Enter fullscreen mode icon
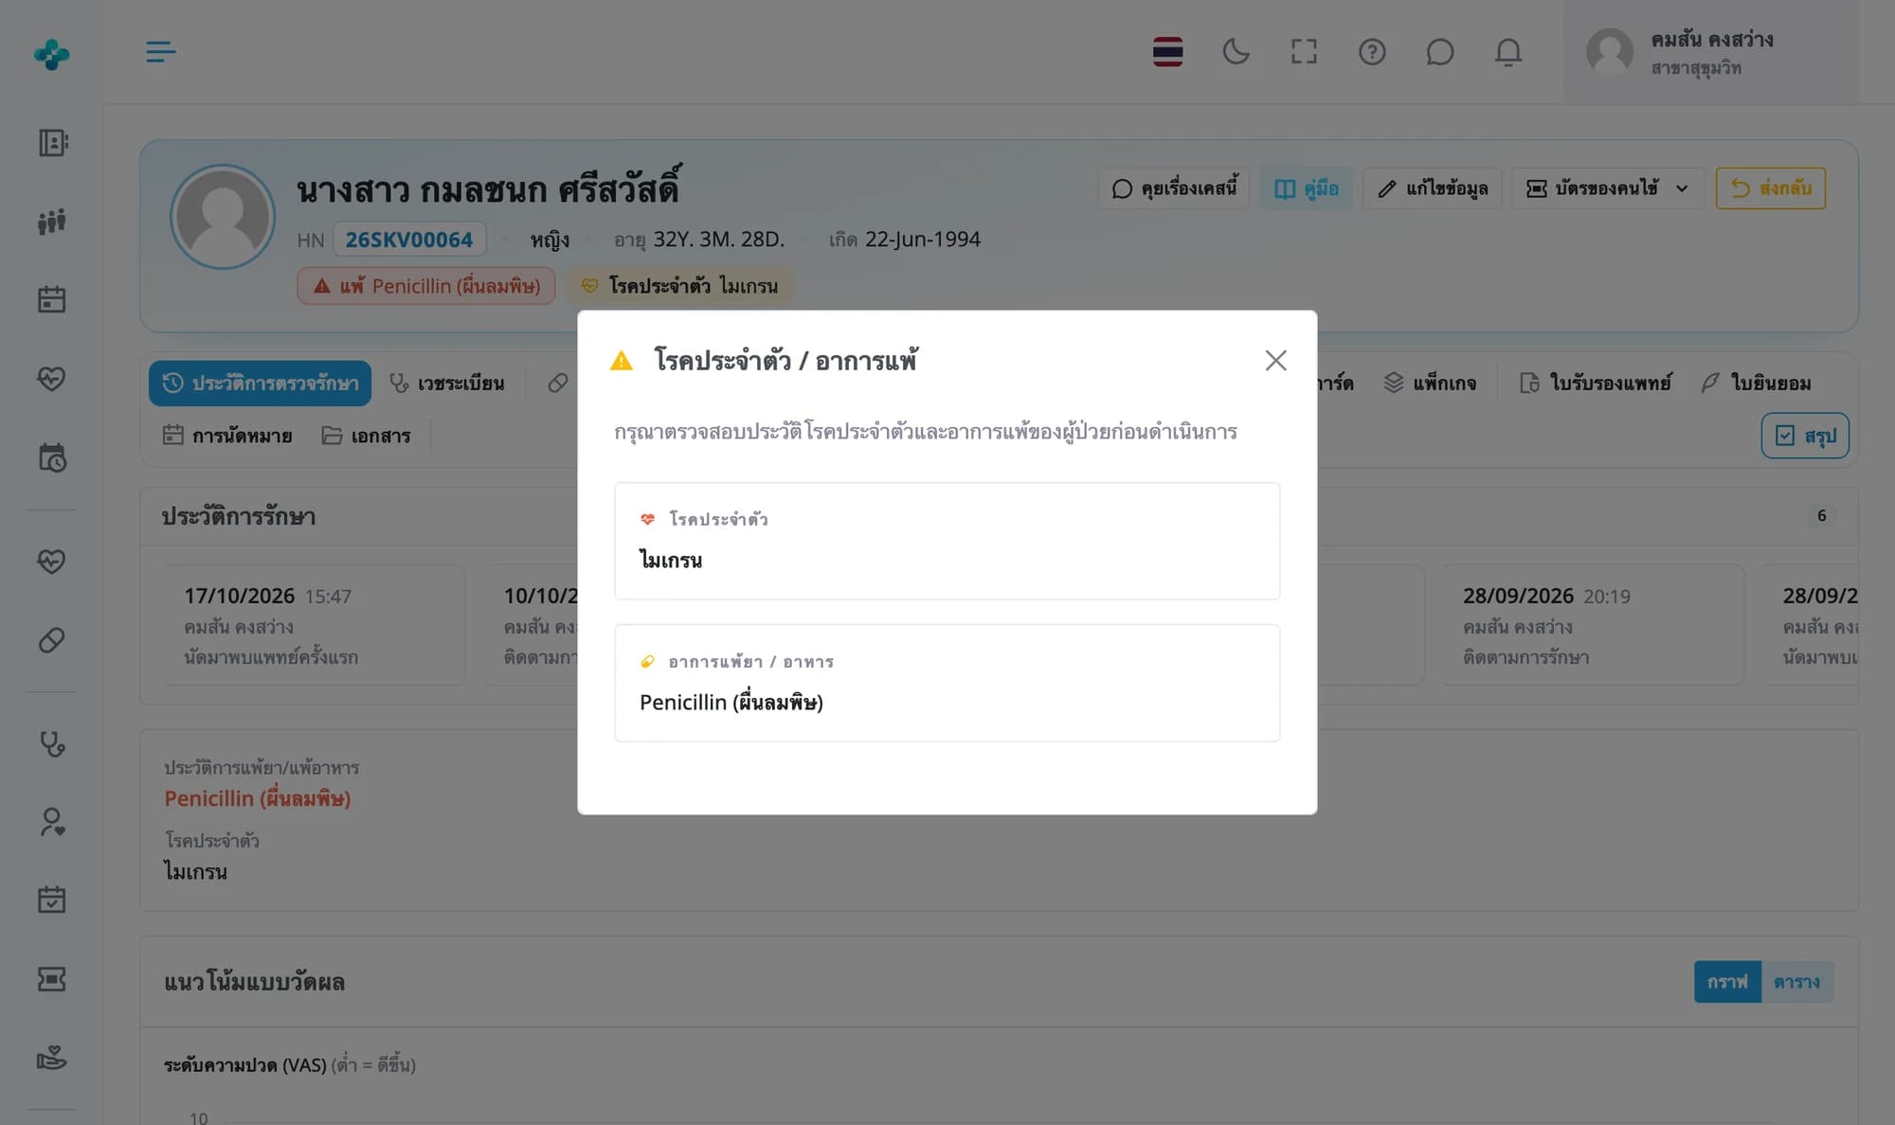This screenshot has height=1125, width=1895. (x=1304, y=51)
